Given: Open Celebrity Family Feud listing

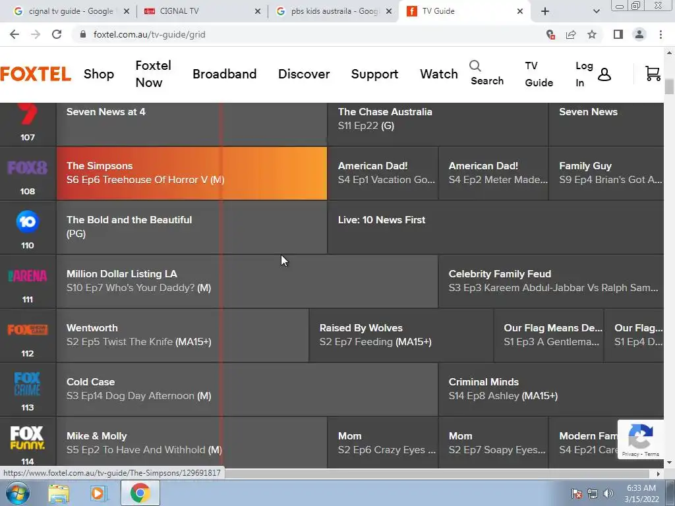Looking at the screenshot, I should coord(551,281).
